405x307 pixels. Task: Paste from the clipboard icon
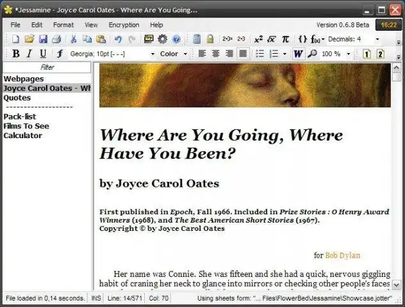click(x=101, y=39)
